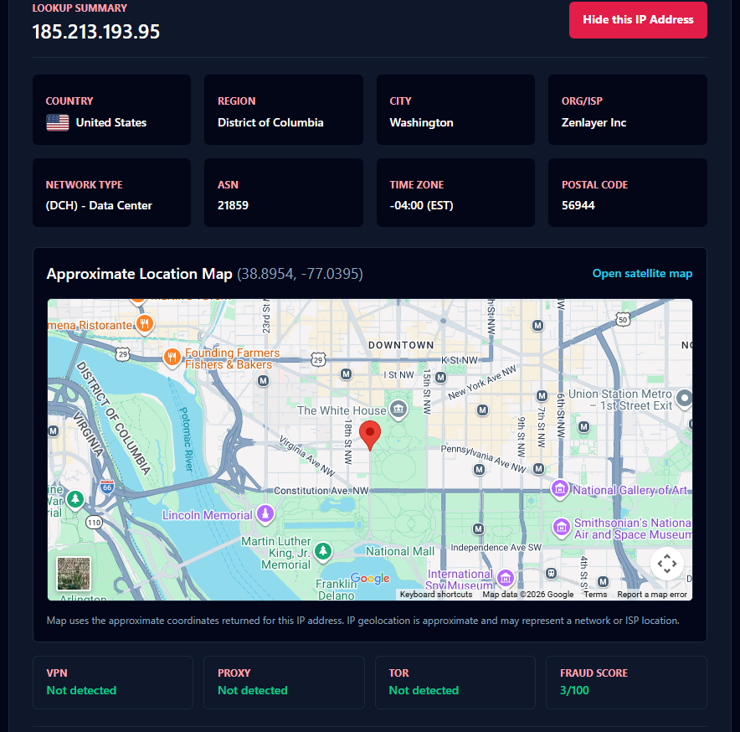Open Keyboard shortcuts on map
The image size is (740, 732).
tap(436, 594)
